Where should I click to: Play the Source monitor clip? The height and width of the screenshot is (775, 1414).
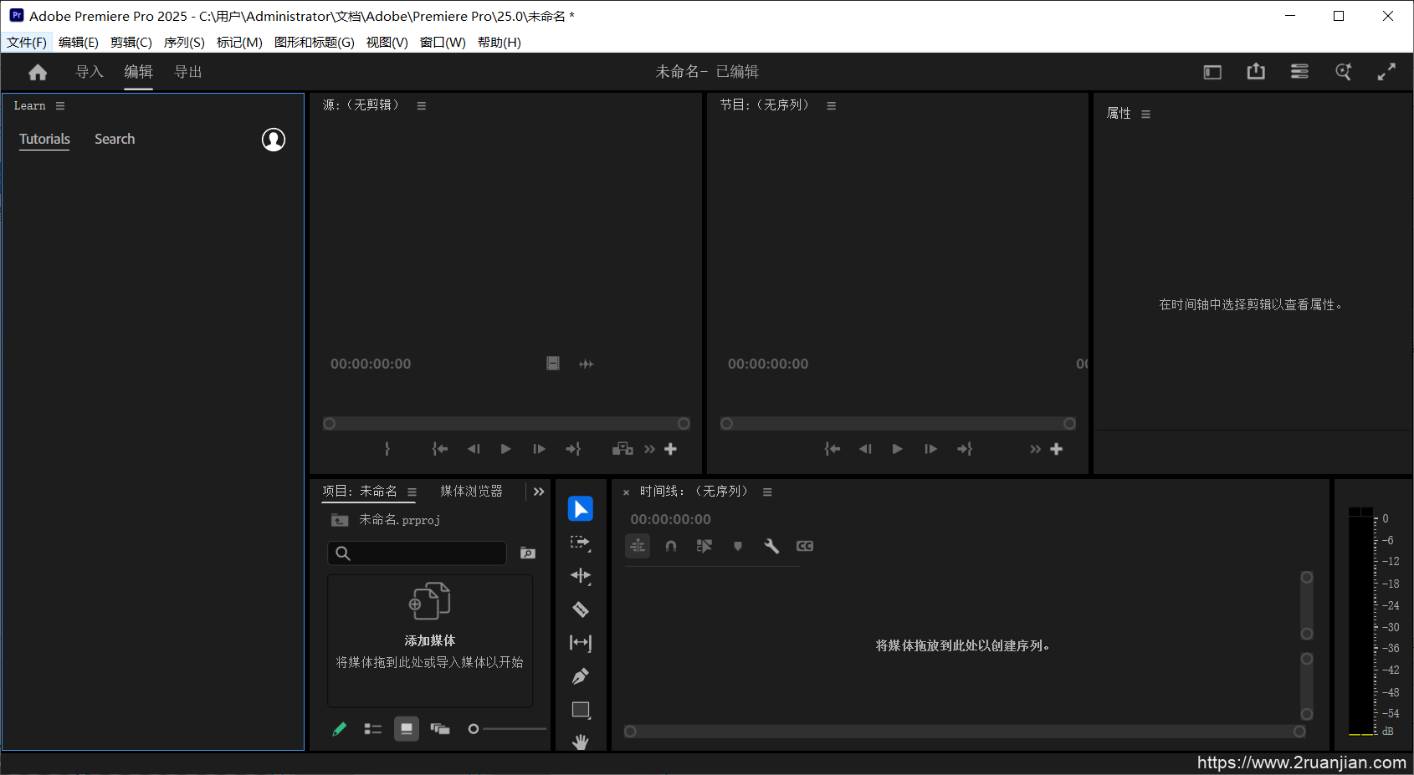[505, 449]
